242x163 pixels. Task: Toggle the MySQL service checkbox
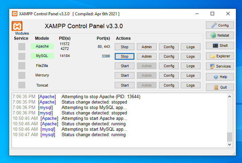(22, 56)
